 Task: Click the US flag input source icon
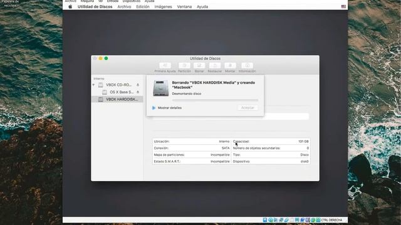coord(343,7)
